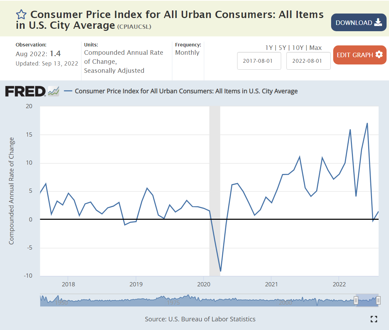The width and height of the screenshot is (389, 330).
Task: Click the 1975 area of navigator timeline
Action: coord(173,302)
